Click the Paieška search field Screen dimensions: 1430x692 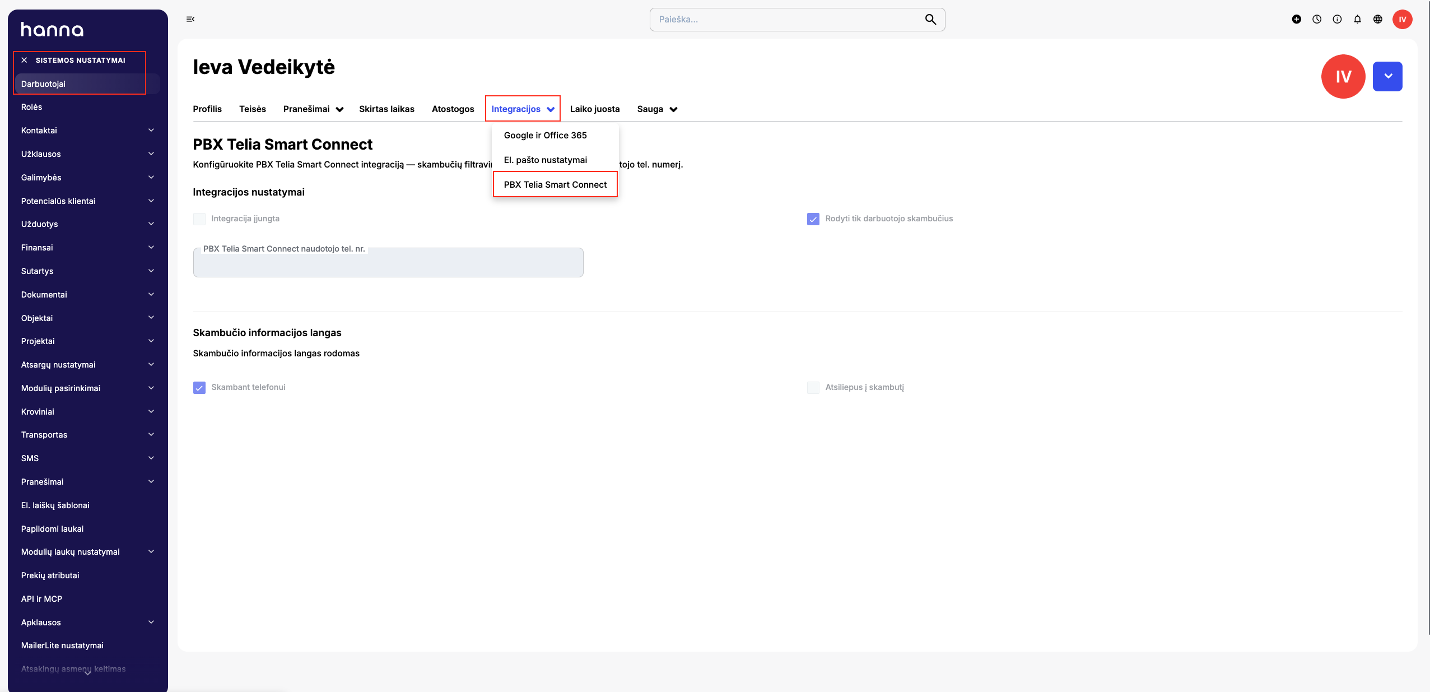click(x=797, y=20)
